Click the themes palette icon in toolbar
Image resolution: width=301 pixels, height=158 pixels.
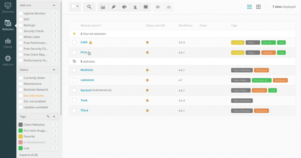(x=124, y=7)
